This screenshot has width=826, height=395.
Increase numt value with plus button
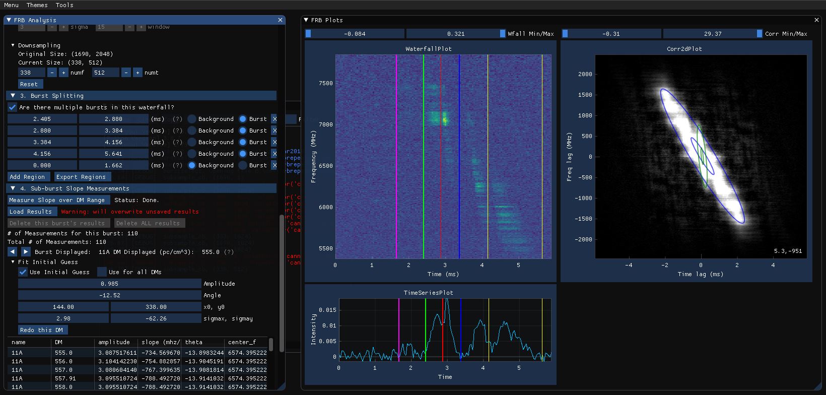pyautogui.click(x=137, y=73)
